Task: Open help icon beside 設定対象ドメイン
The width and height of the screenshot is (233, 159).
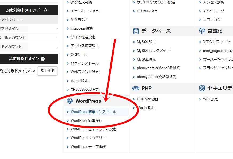Action: pos(42,59)
